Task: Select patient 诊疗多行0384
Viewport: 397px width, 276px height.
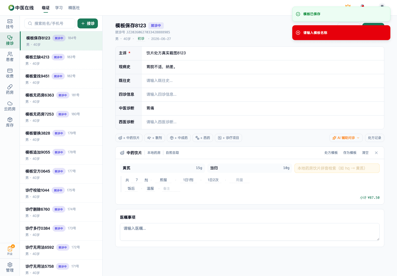Action: 61,231
